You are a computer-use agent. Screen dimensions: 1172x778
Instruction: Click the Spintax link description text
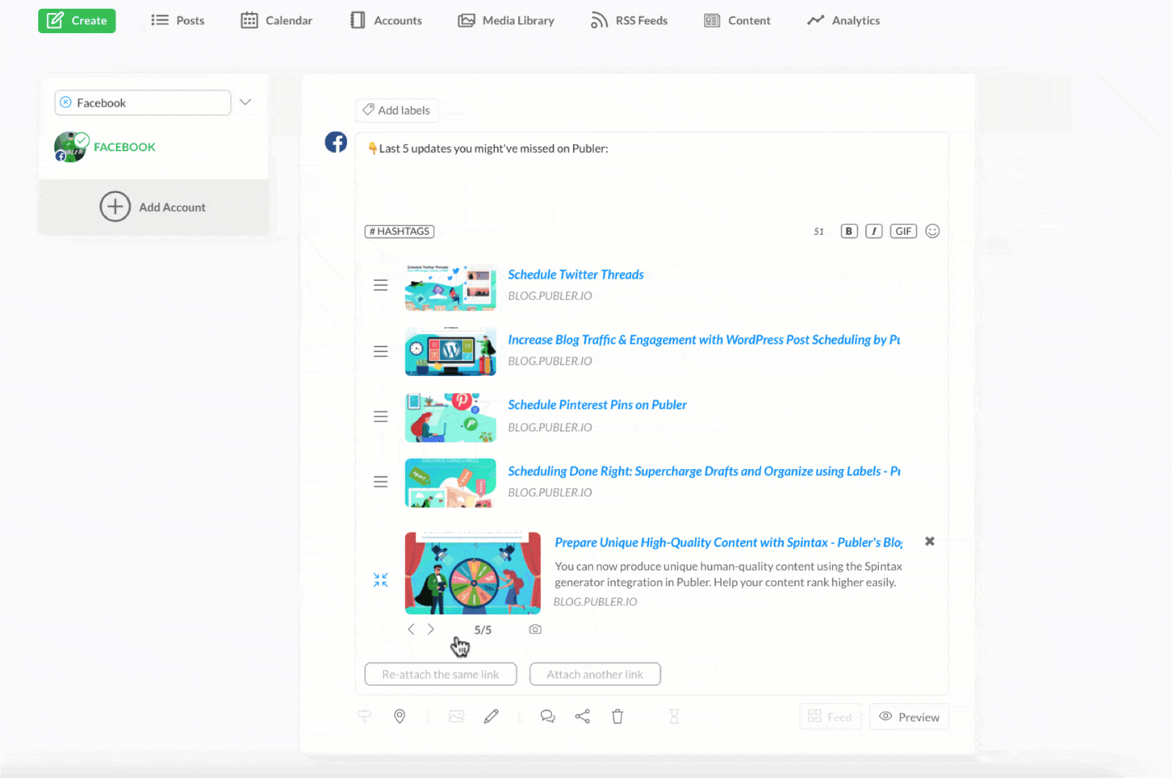pos(728,574)
